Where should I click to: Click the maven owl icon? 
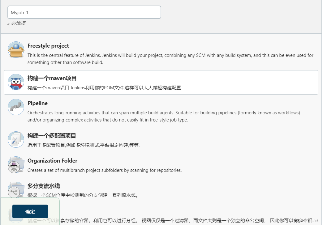click(16, 82)
